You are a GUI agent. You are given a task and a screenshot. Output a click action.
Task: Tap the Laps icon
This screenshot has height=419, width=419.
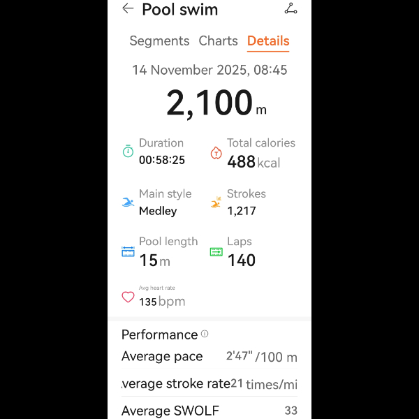216,251
